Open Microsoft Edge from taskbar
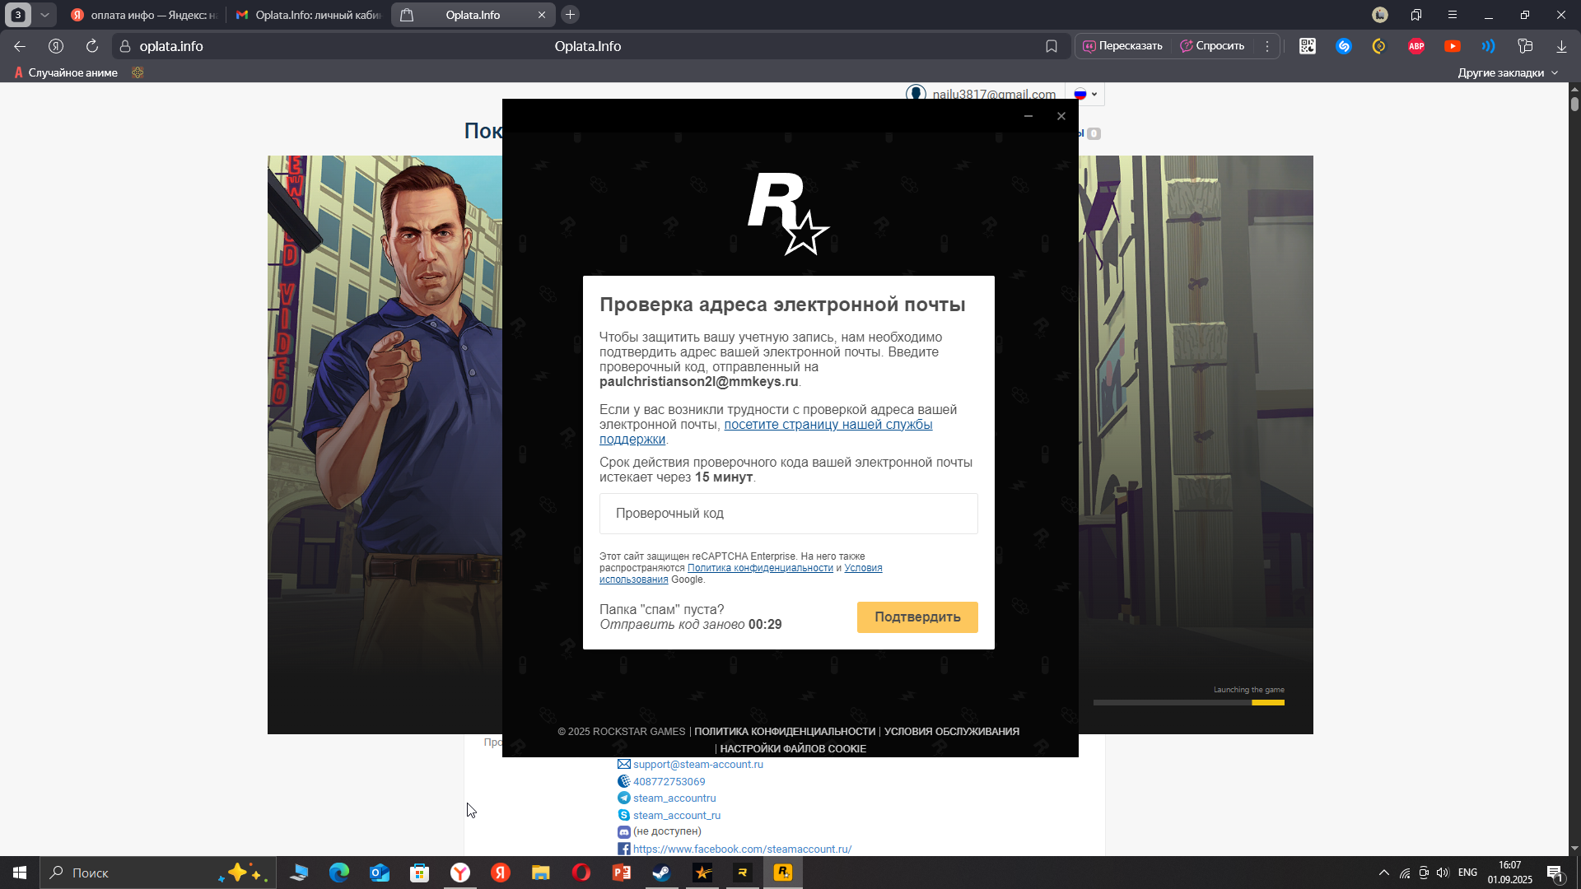 pyautogui.click(x=339, y=873)
